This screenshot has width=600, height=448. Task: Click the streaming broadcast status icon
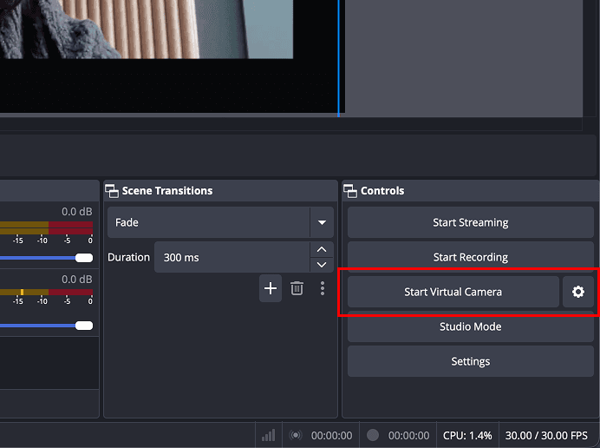[296, 435]
